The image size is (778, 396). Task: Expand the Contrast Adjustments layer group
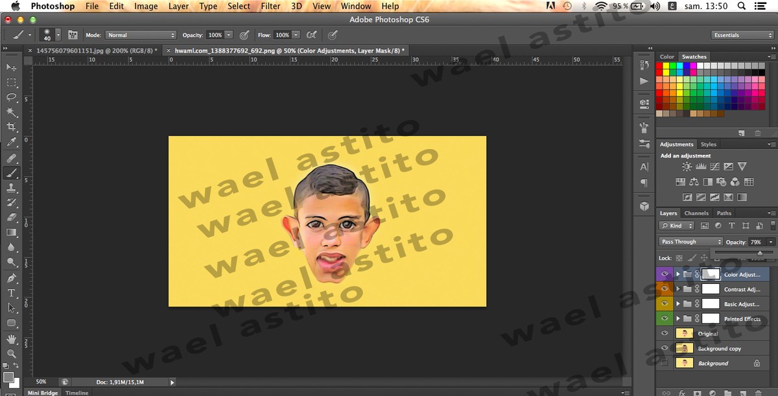click(x=678, y=289)
